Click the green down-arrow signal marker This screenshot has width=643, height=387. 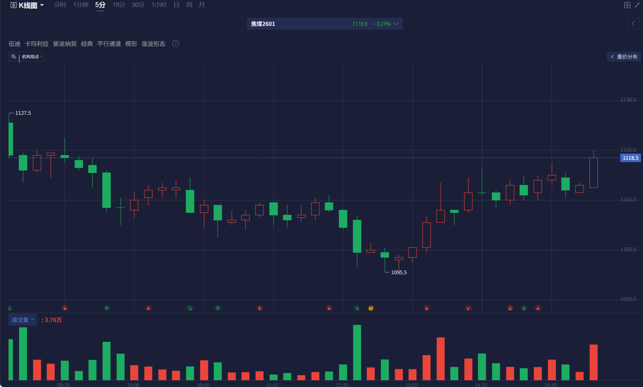coord(524,308)
